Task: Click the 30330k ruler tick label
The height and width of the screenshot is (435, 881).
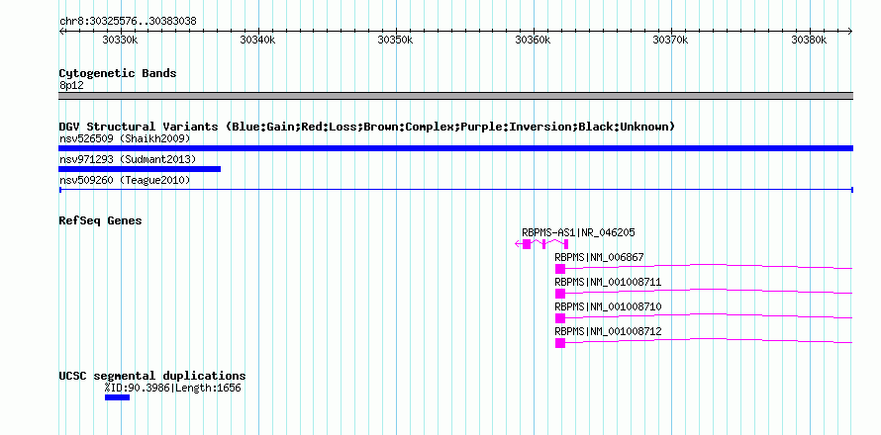Action: [x=121, y=40]
